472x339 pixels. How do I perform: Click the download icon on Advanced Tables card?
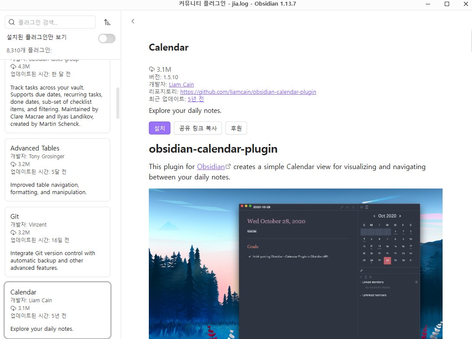point(13,164)
